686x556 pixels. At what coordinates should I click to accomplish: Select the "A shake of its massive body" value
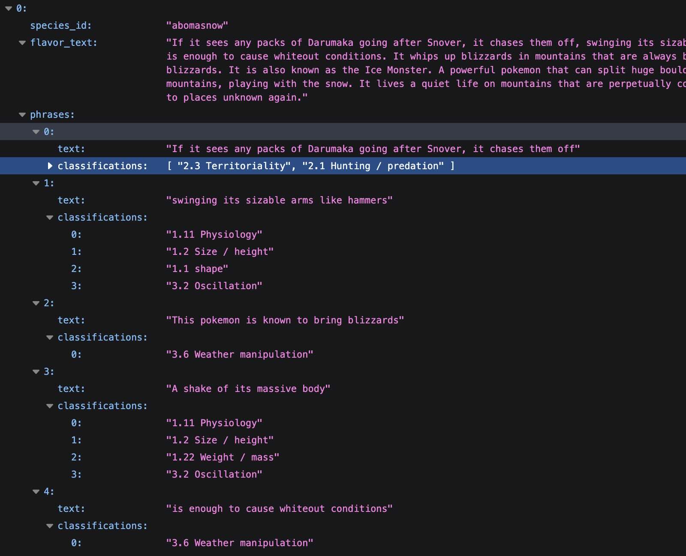248,389
